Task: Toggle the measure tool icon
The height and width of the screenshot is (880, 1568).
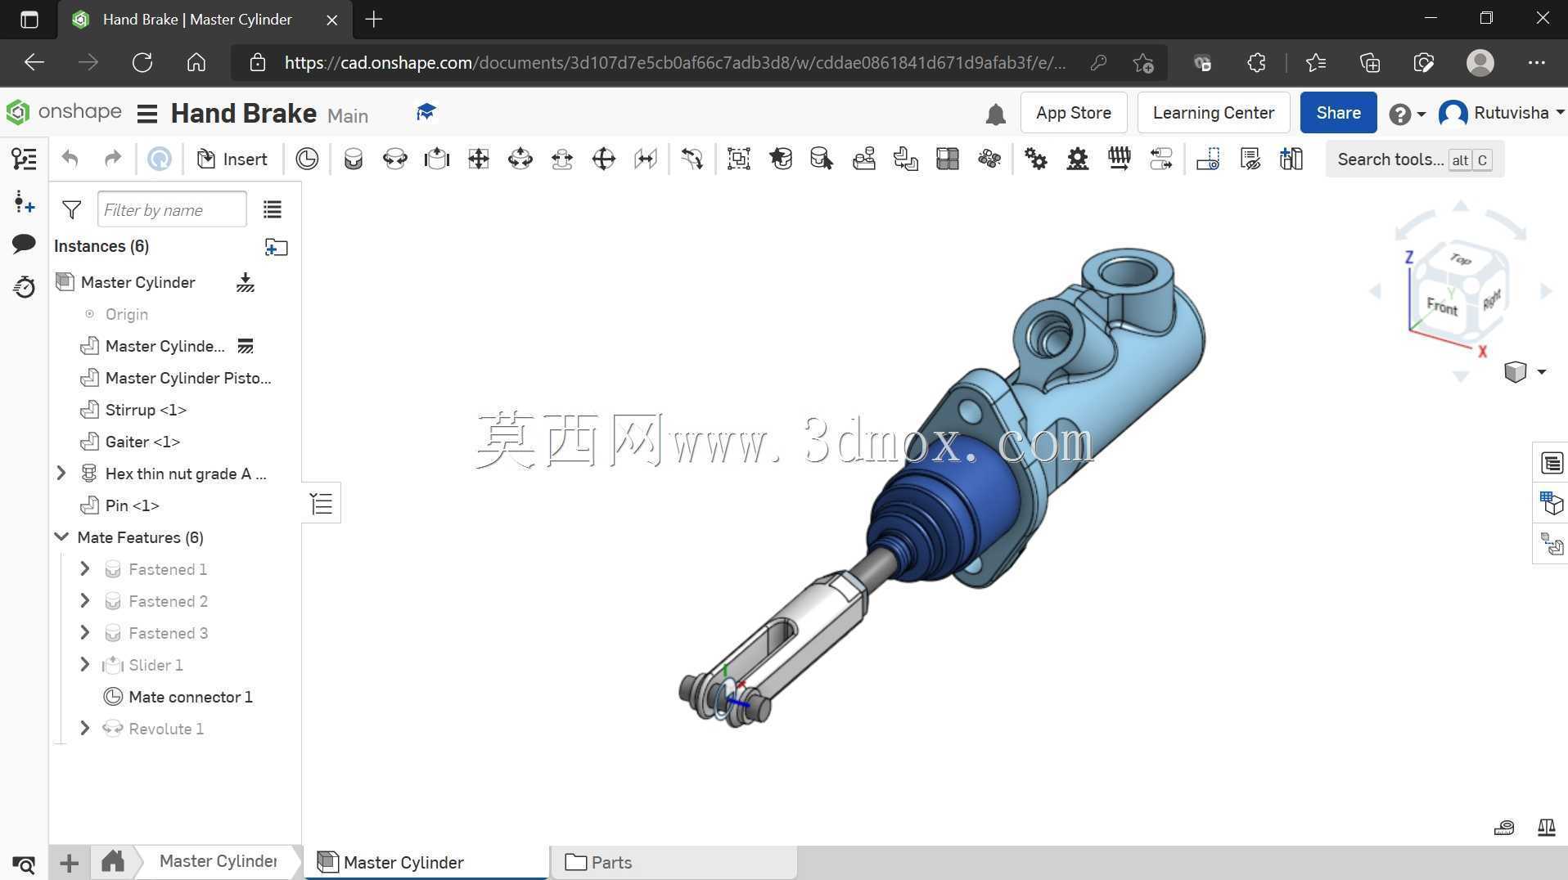Action: pos(1504,828)
